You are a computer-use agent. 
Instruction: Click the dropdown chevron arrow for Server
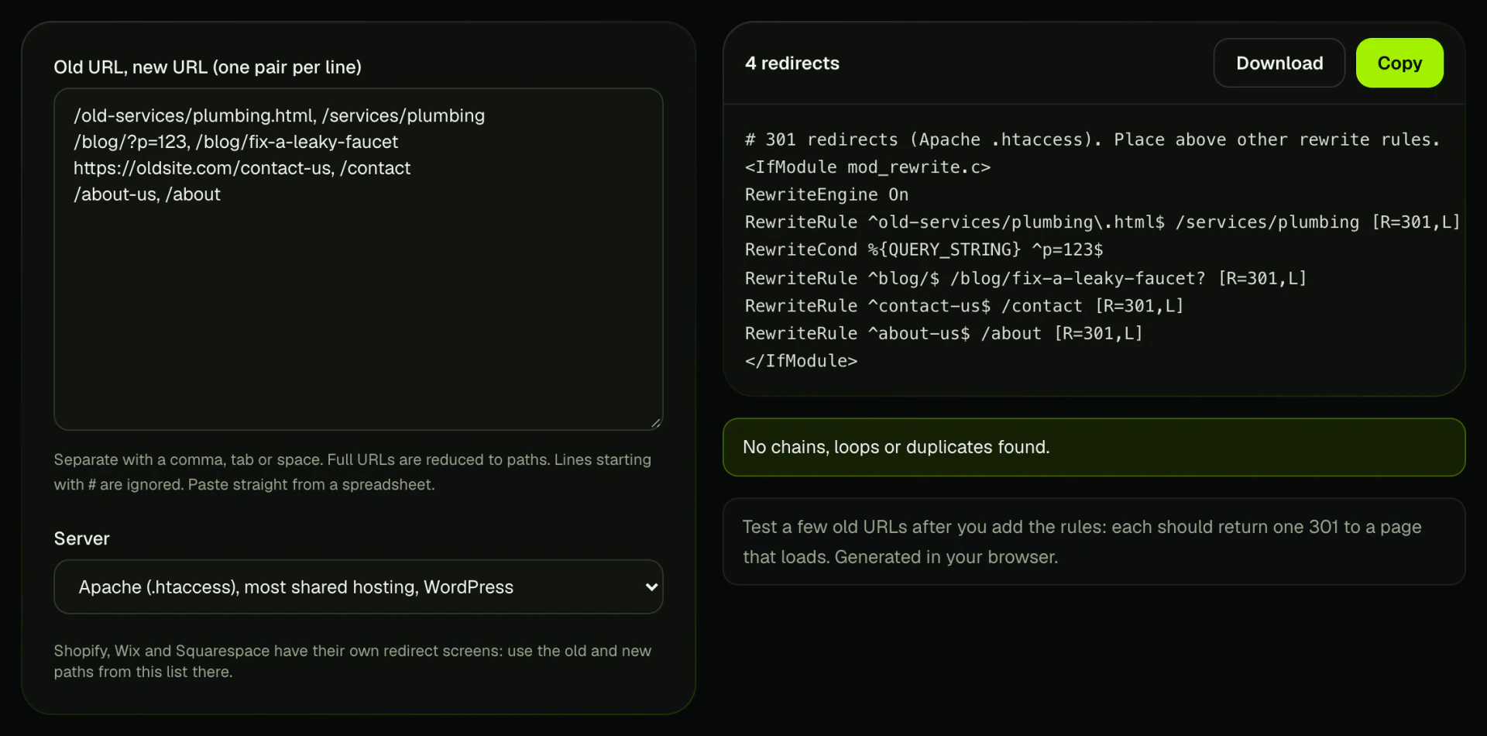pos(651,587)
